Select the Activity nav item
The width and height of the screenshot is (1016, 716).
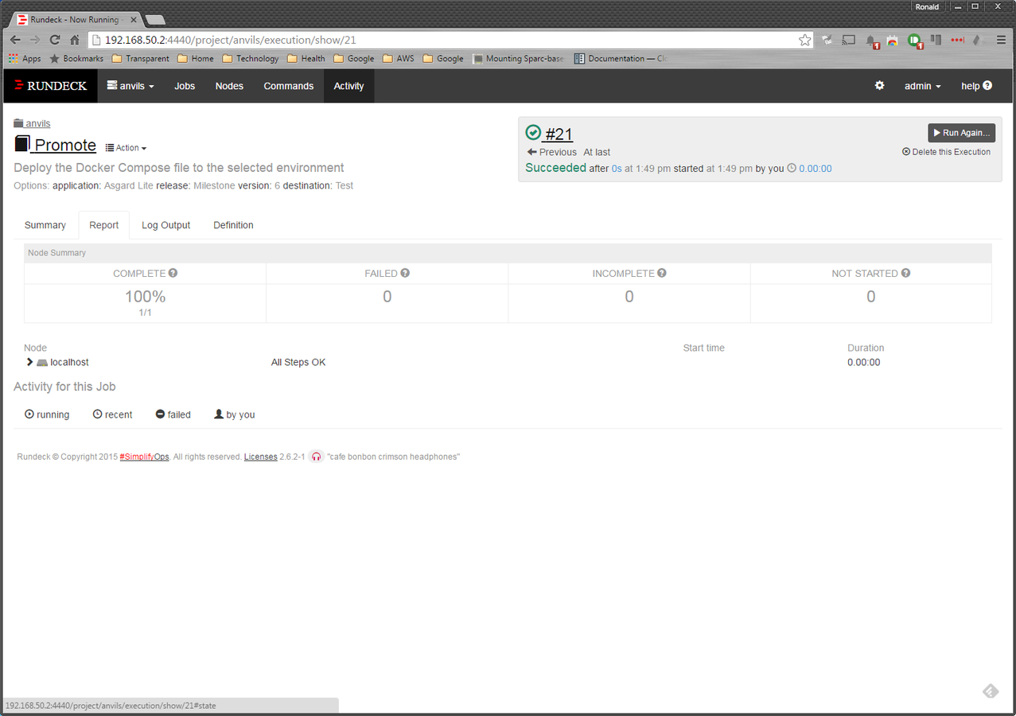click(x=348, y=86)
